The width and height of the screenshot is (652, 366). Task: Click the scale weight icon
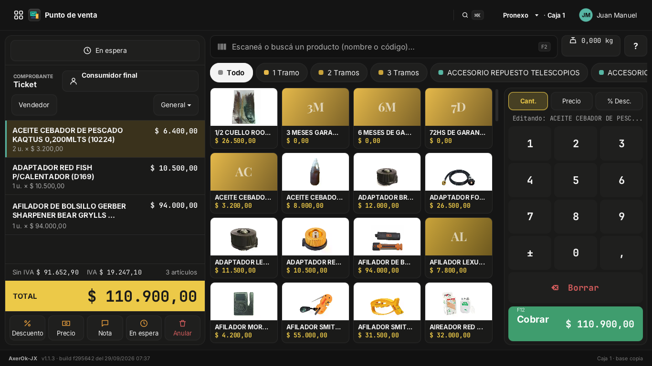point(573,41)
